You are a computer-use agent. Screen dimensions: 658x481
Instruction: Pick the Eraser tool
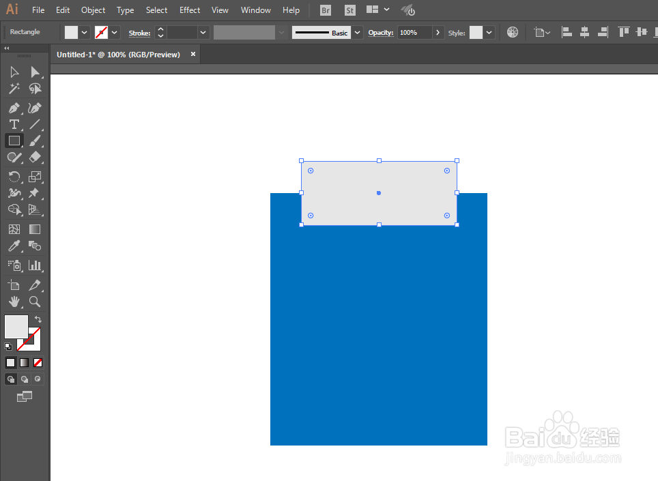click(35, 157)
